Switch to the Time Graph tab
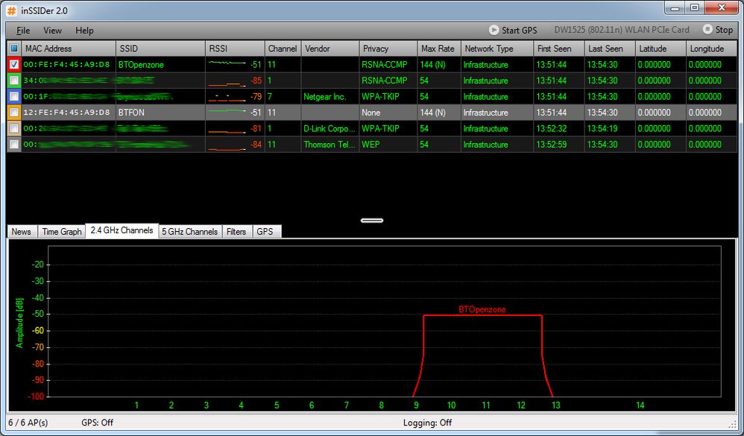The height and width of the screenshot is (436, 744). [62, 232]
